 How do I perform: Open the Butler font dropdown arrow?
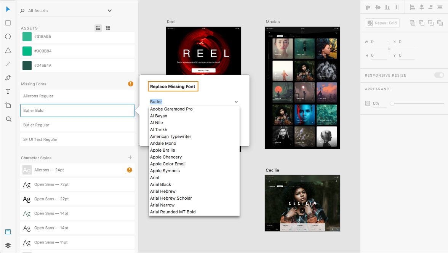[236, 102]
